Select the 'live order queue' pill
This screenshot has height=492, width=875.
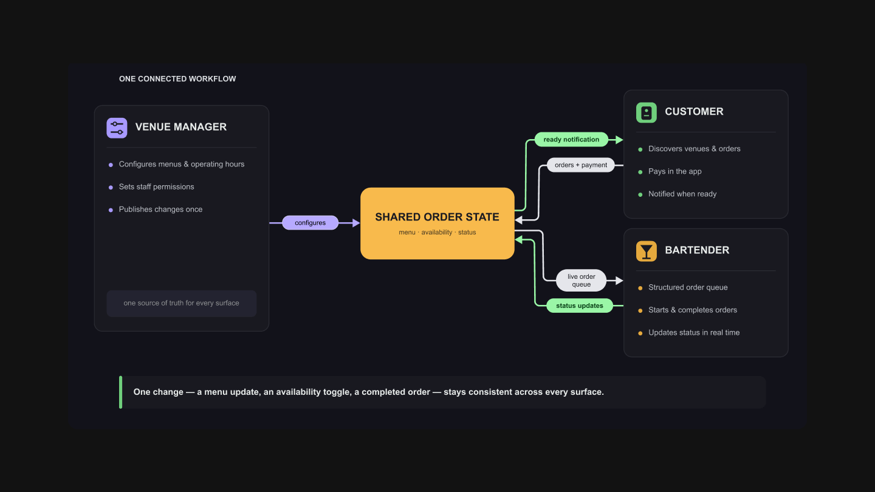(x=582, y=280)
